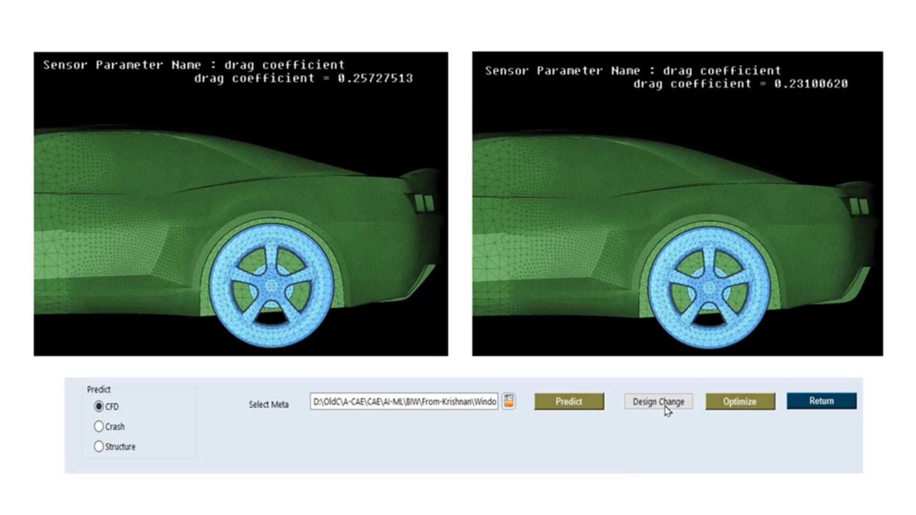
Task: Enable the Structure radio option
Action: click(x=99, y=446)
